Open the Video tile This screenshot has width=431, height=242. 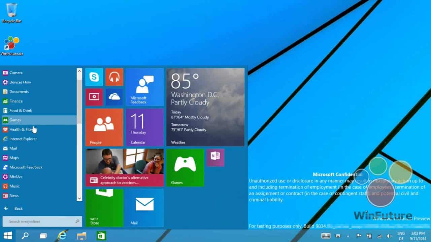click(94, 97)
